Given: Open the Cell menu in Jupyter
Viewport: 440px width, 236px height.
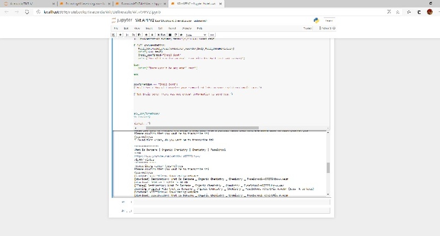Looking at the screenshot, I should 160,28.
